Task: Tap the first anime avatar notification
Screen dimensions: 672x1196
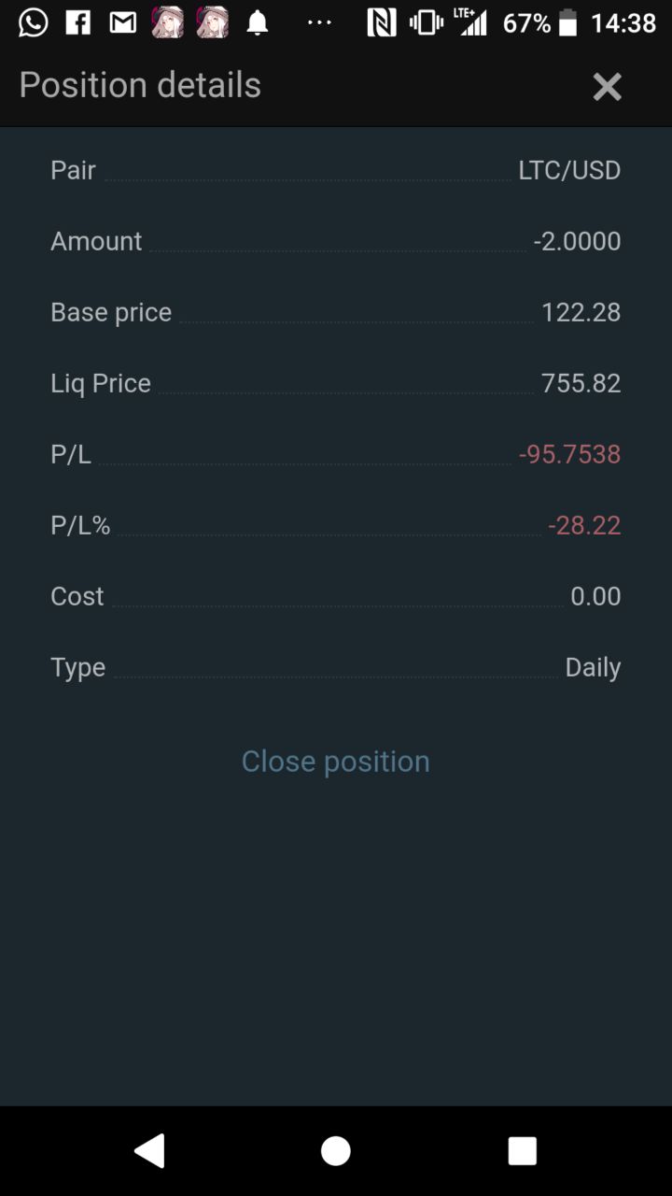Action: click(168, 22)
